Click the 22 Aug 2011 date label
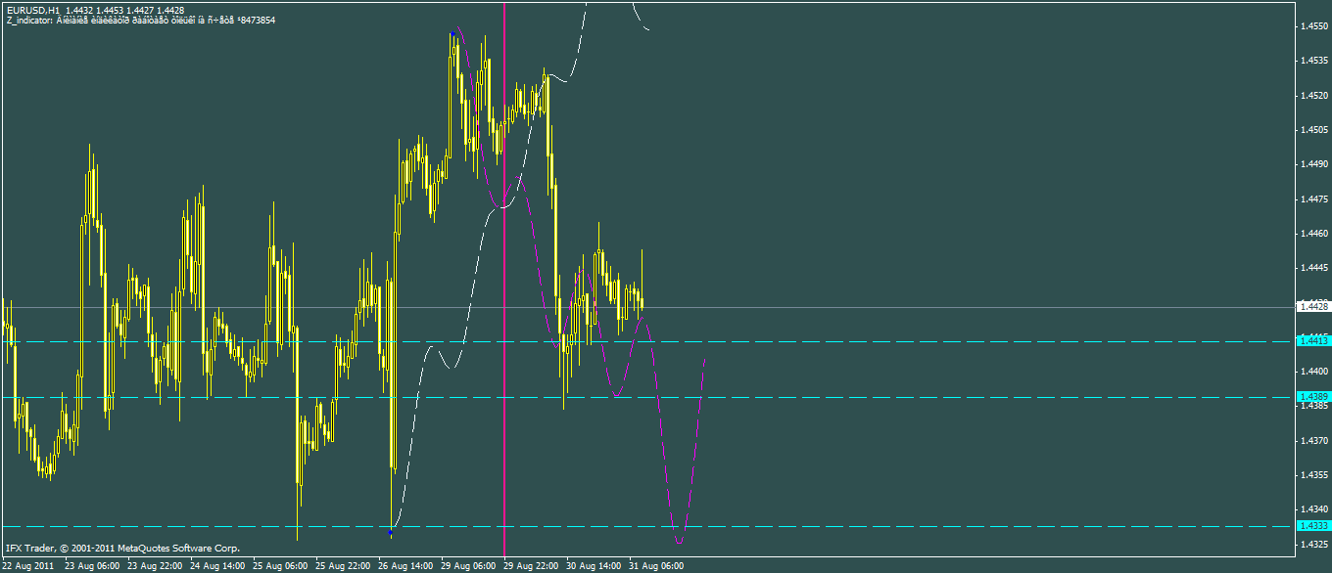The height and width of the screenshot is (573, 1332). point(29,565)
